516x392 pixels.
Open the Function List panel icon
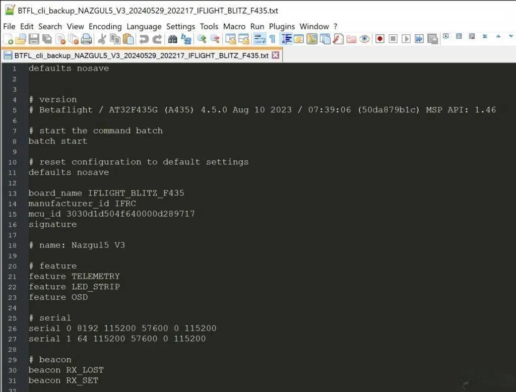pos(338,39)
